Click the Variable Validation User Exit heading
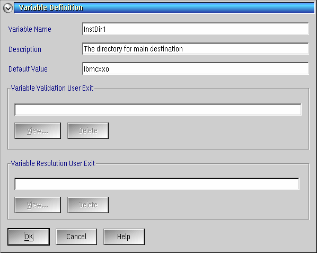The width and height of the screenshot is (317, 253). click(52, 88)
